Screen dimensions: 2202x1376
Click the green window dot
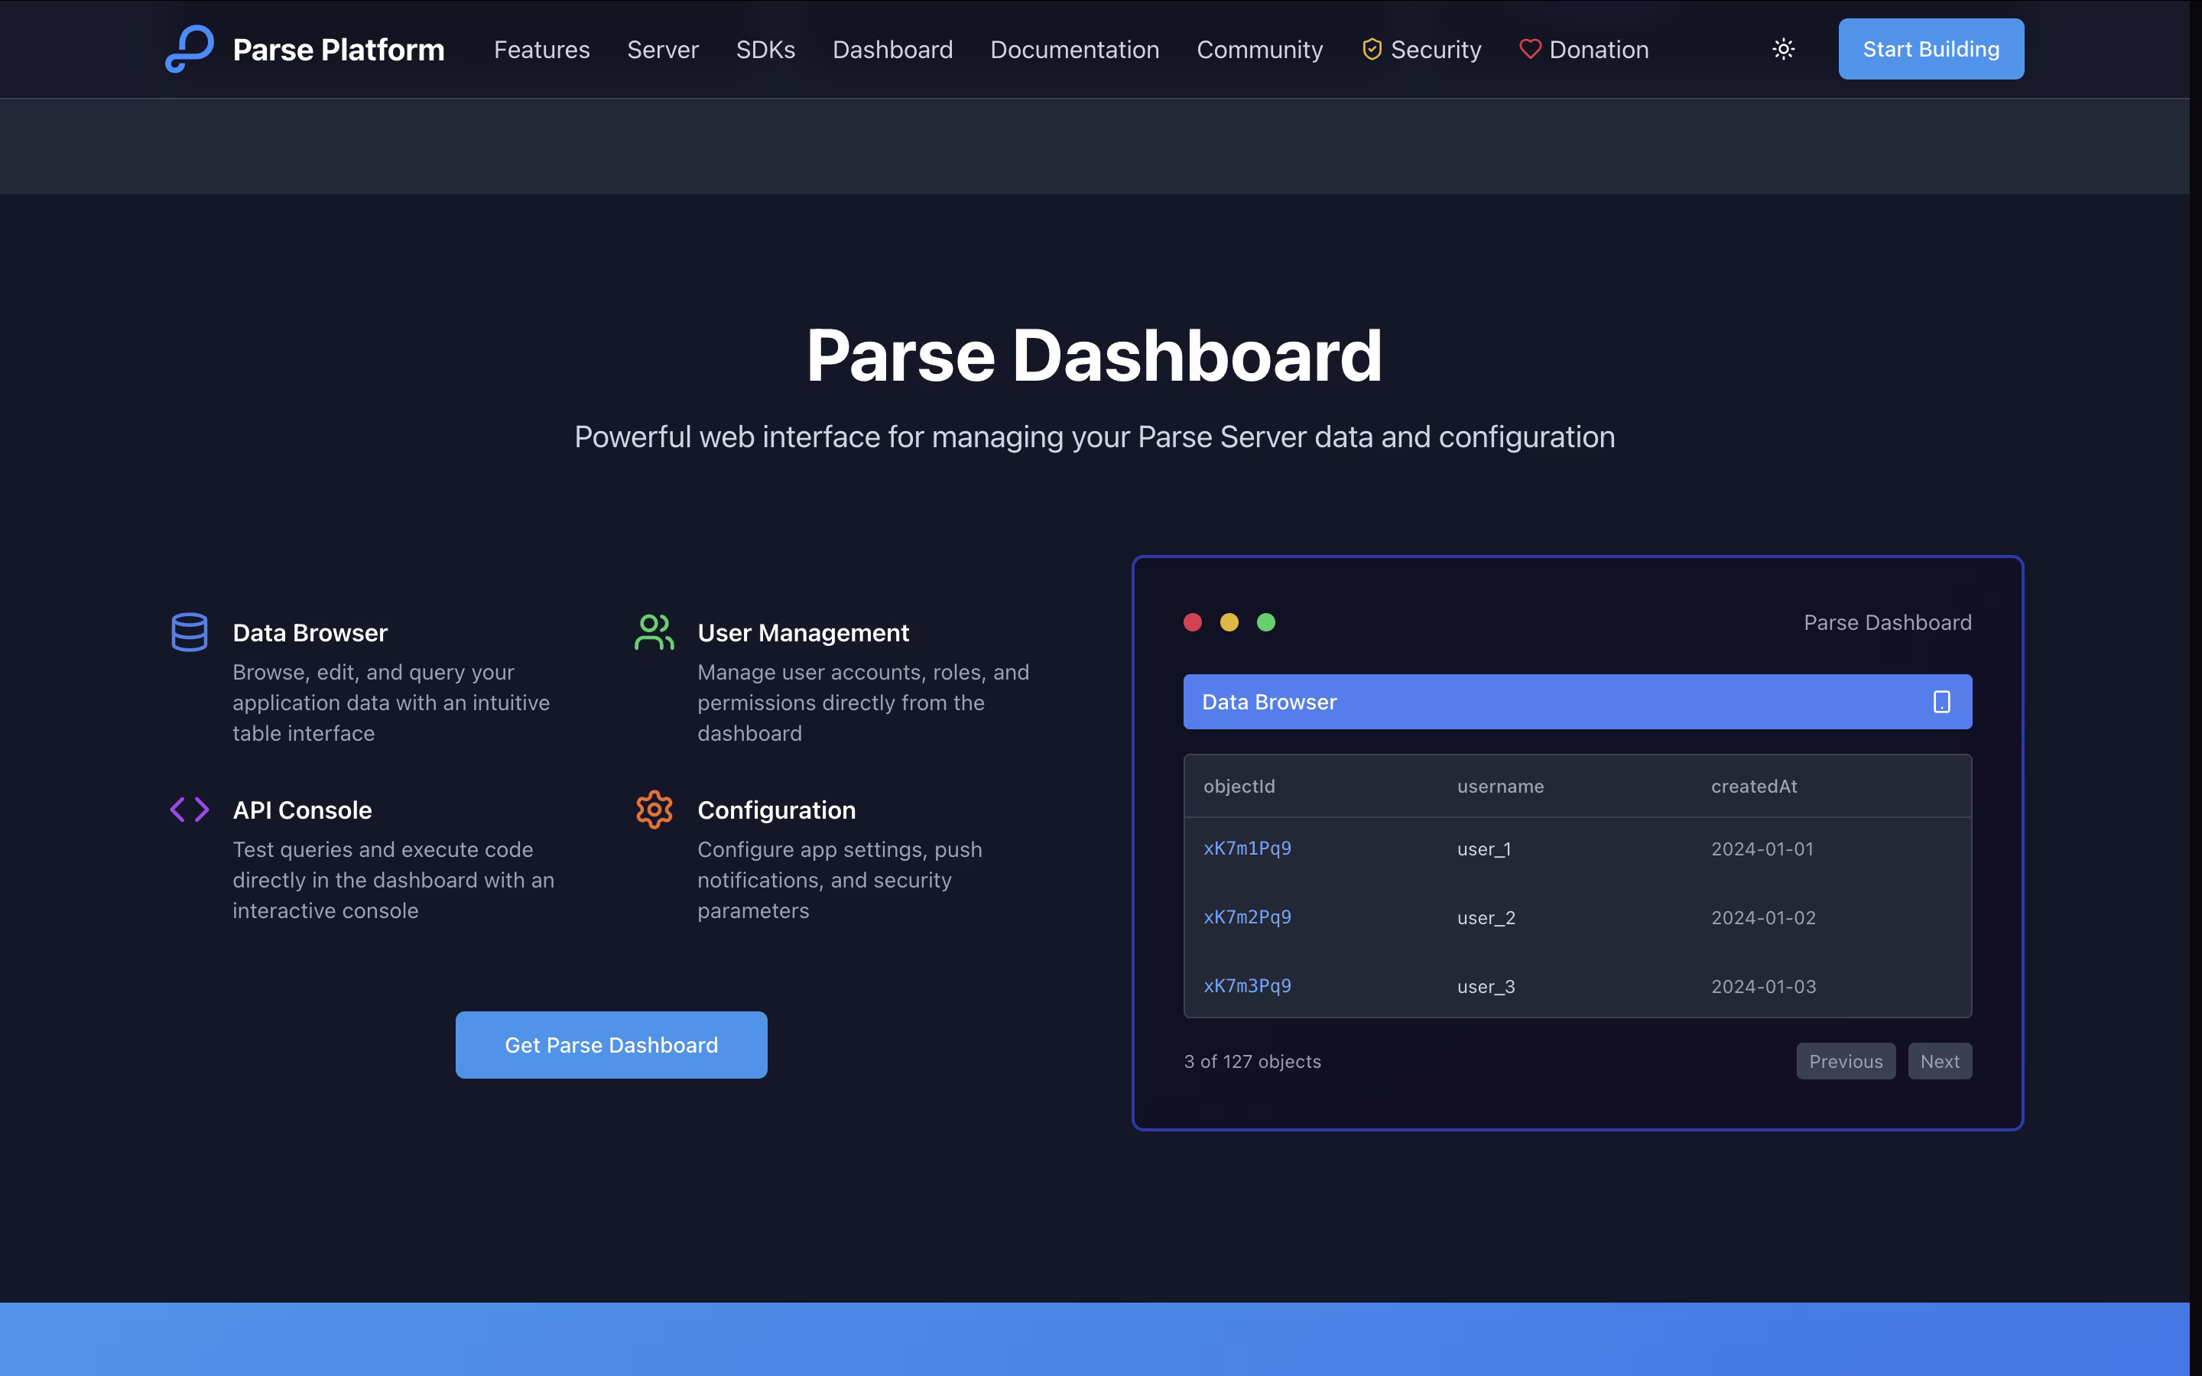click(1265, 622)
